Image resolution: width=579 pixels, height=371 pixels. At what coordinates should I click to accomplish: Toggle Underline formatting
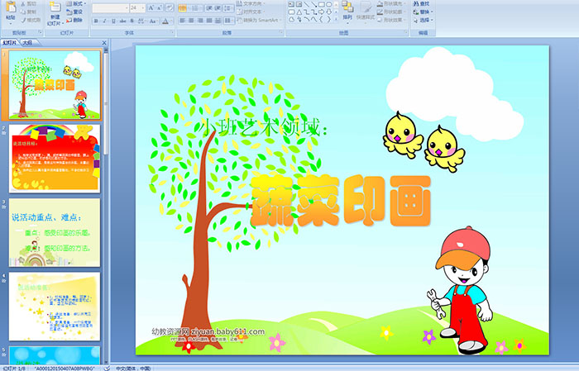(114, 21)
